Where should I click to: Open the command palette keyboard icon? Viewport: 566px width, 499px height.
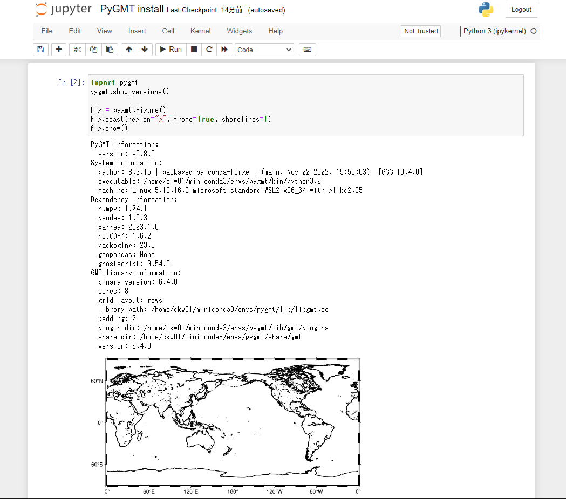point(307,49)
